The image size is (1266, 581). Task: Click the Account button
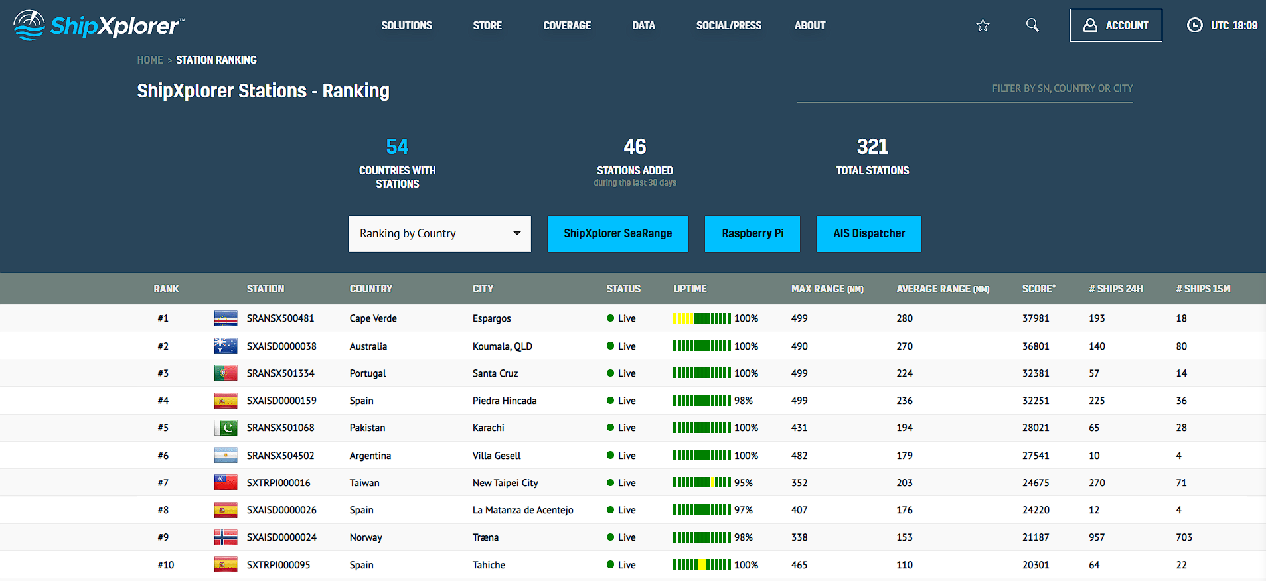tap(1115, 25)
